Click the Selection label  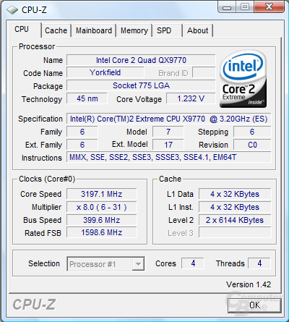pyautogui.click(x=44, y=263)
